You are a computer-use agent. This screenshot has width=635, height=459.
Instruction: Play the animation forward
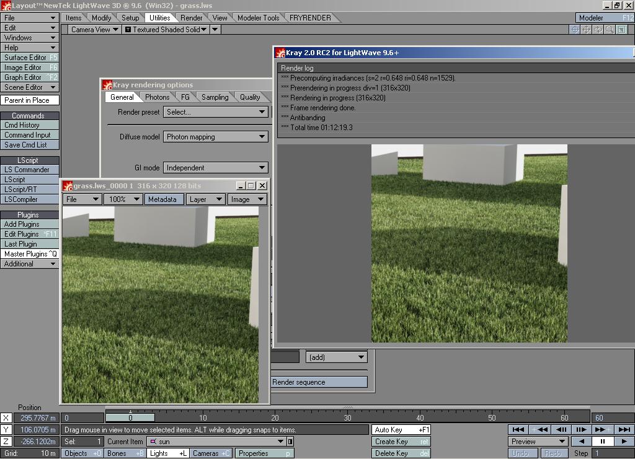tap(624, 442)
